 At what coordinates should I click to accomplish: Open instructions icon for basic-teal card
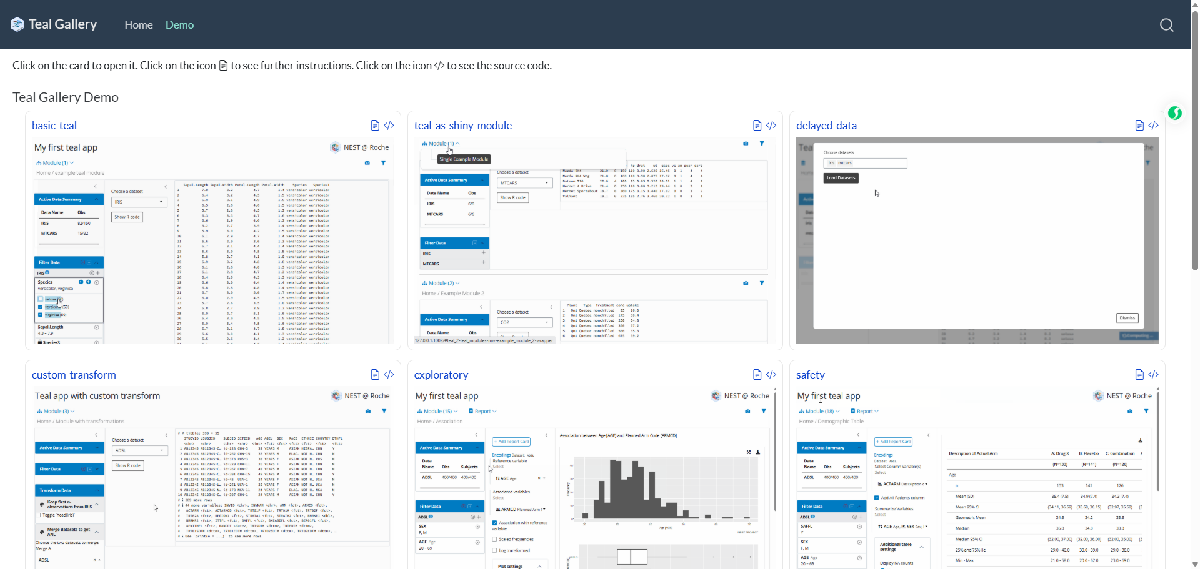(375, 126)
